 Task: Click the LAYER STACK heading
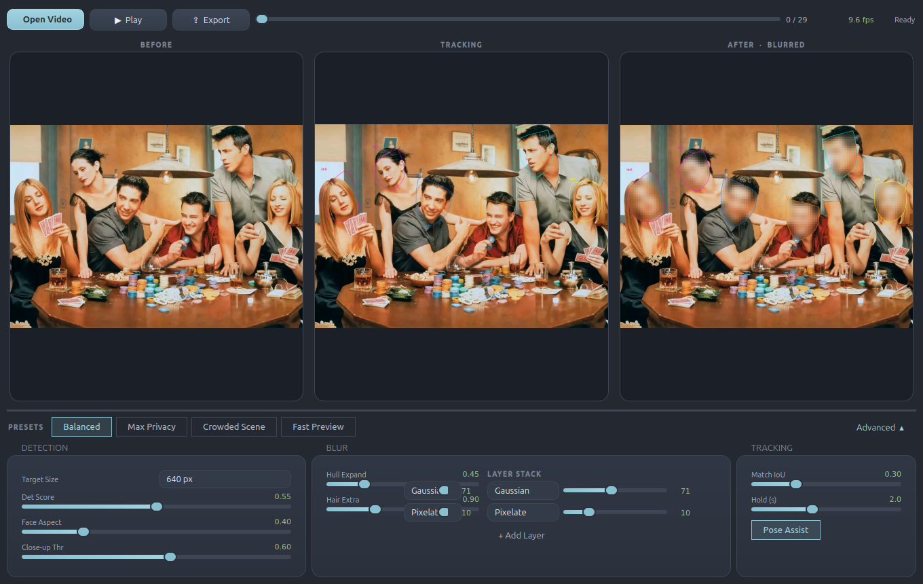[x=514, y=474]
